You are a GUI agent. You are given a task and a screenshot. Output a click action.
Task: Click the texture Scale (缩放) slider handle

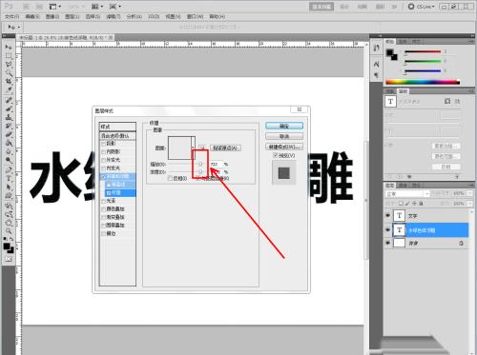tap(200, 164)
